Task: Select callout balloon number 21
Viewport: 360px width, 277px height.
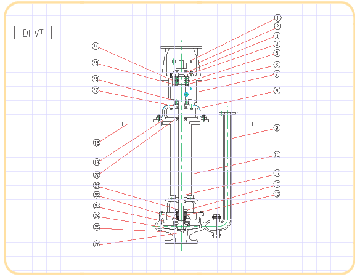Action: pos(97,185)
